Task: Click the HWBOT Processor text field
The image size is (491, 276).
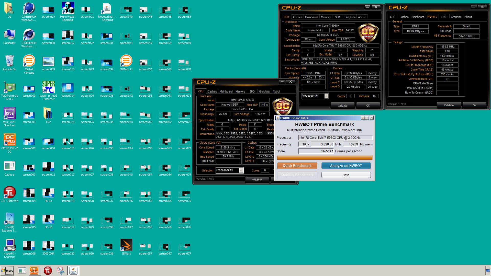Action: [335, 138]
